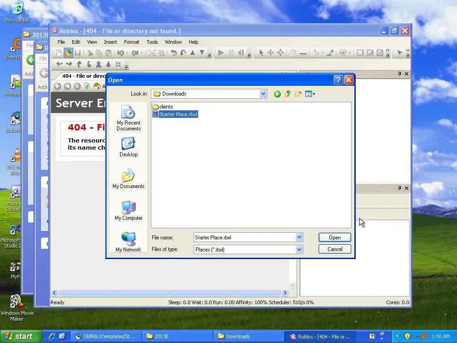Open the Help menu in Roblox
Image resolution: width=457 pixels, height=343 pixels.
(194, 42)
